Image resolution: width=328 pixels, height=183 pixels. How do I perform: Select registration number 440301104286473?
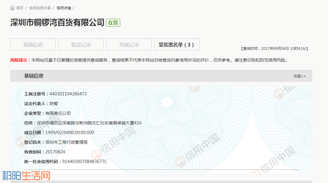[x=68, y=94]
